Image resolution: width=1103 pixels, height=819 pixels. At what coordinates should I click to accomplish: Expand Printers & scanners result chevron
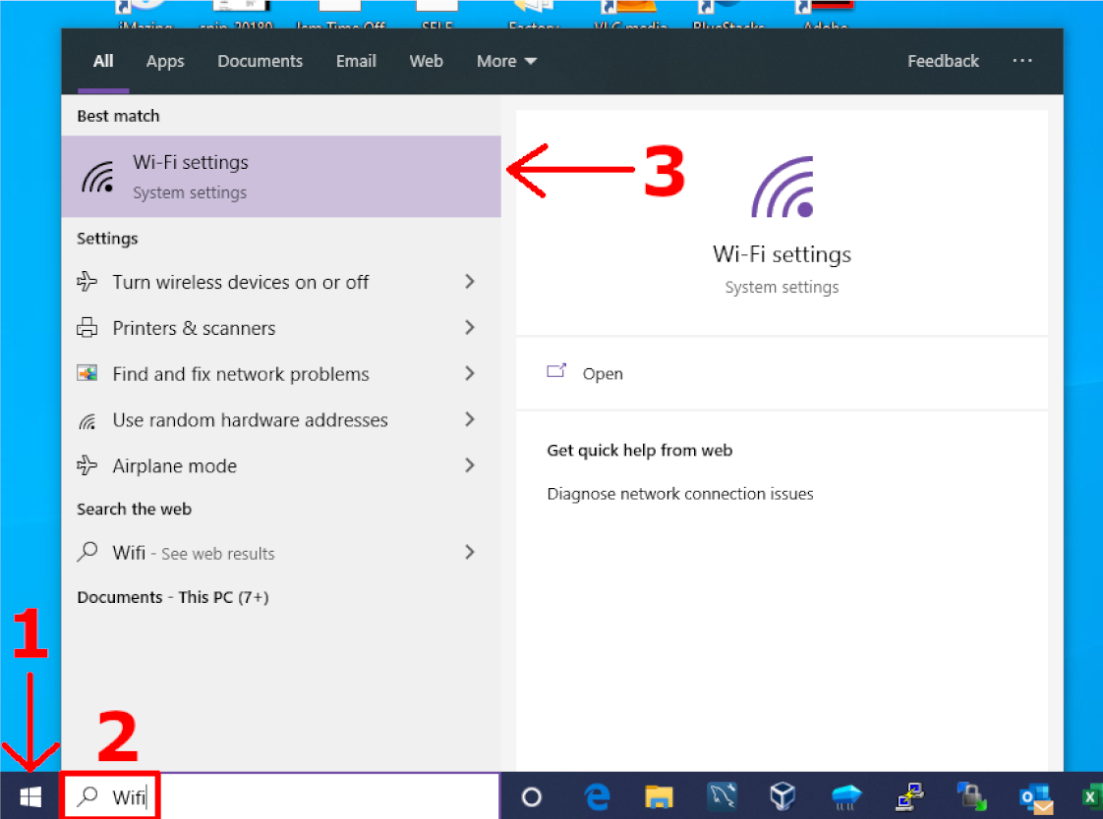(x=470, y=327)
